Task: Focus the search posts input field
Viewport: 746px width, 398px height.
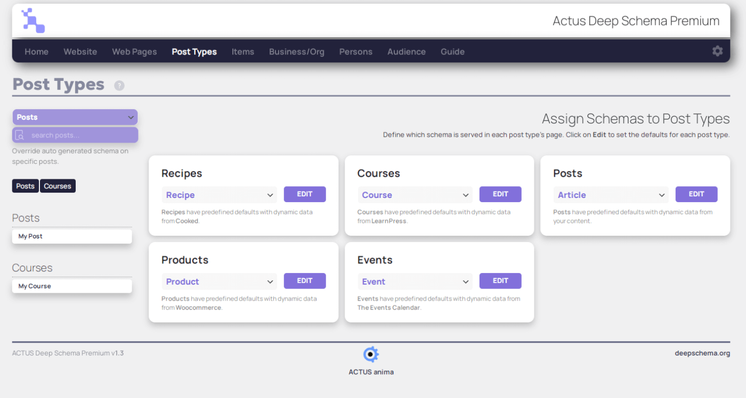Action: pyautogui.click(x=75, y=135)
